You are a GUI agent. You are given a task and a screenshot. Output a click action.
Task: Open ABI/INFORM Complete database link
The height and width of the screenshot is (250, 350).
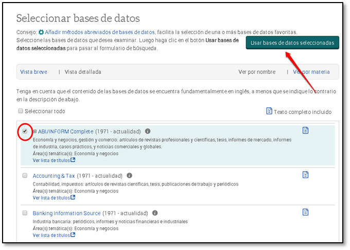66,131
